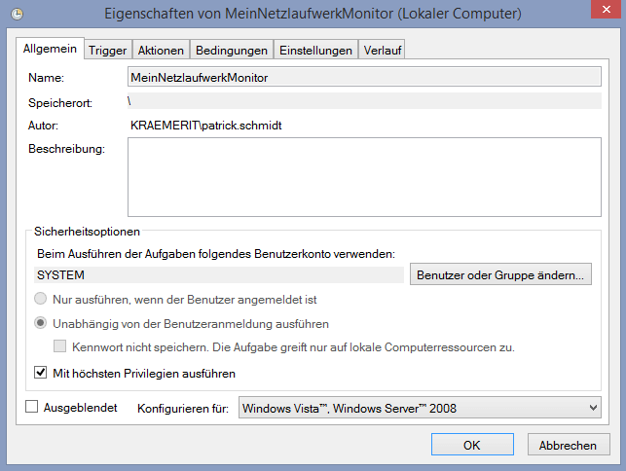Select the Allgemein tab
The image size is (626, 471).
pyautogui.click(x=50, y=49)
